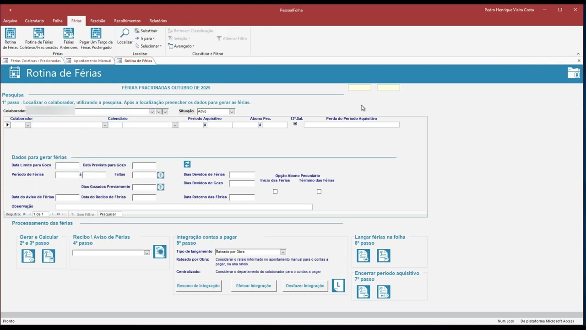Click Substituir in the ribbon
Screen dimensions: 586x330
coord(146,31)
